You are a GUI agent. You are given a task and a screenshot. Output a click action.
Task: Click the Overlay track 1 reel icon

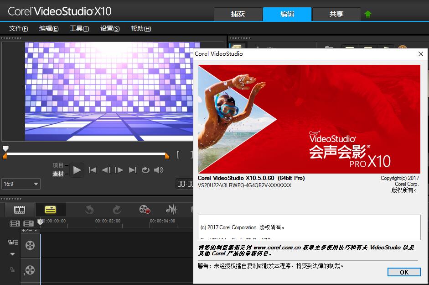(x=30, y=270)
